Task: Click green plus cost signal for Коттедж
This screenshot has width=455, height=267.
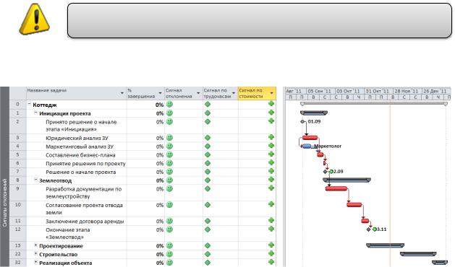Action: (271, 104)
